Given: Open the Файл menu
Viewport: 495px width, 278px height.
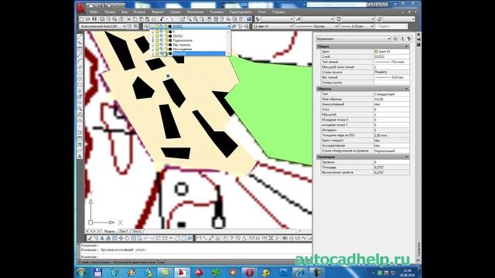Looking at the screenshot, I should (x=94, y=12).
